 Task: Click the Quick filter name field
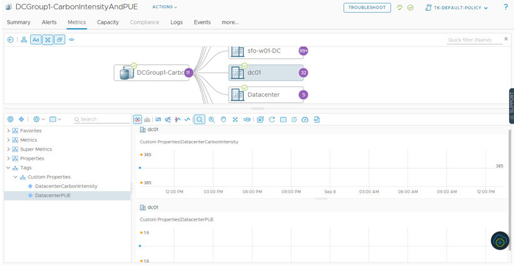point(473,39)
